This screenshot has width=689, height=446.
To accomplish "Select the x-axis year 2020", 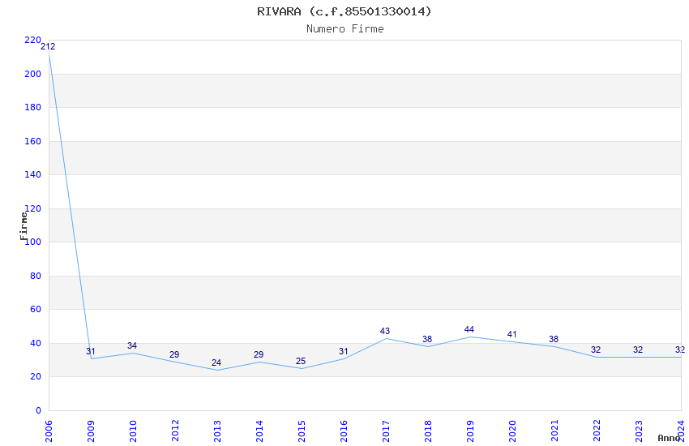I will pyautogui.click(x=513, y=431).
